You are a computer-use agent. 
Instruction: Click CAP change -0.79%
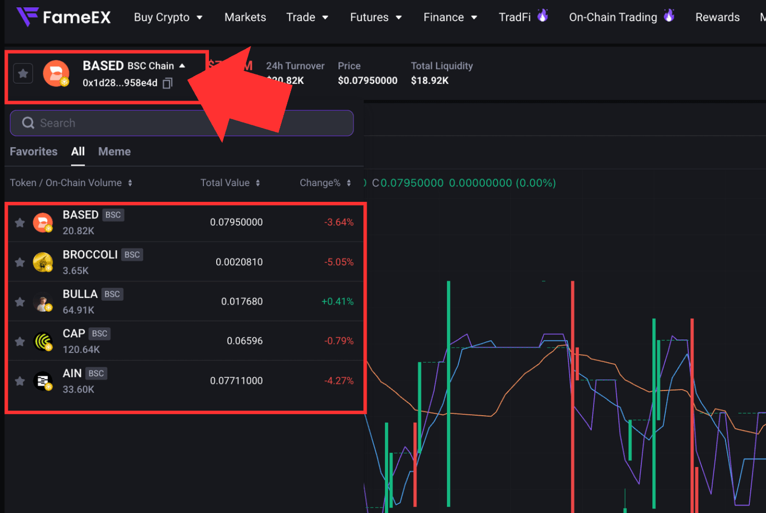339,341
